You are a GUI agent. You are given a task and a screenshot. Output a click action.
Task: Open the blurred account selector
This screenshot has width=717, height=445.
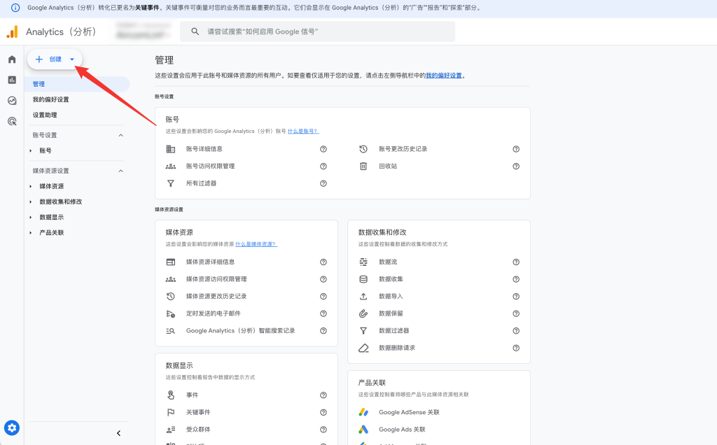tap(143, 31)
